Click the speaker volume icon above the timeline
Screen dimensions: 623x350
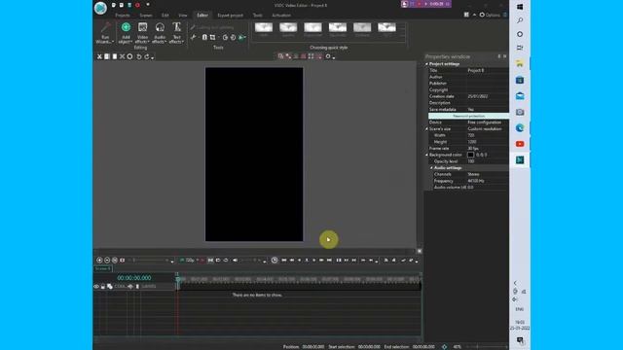235,261
